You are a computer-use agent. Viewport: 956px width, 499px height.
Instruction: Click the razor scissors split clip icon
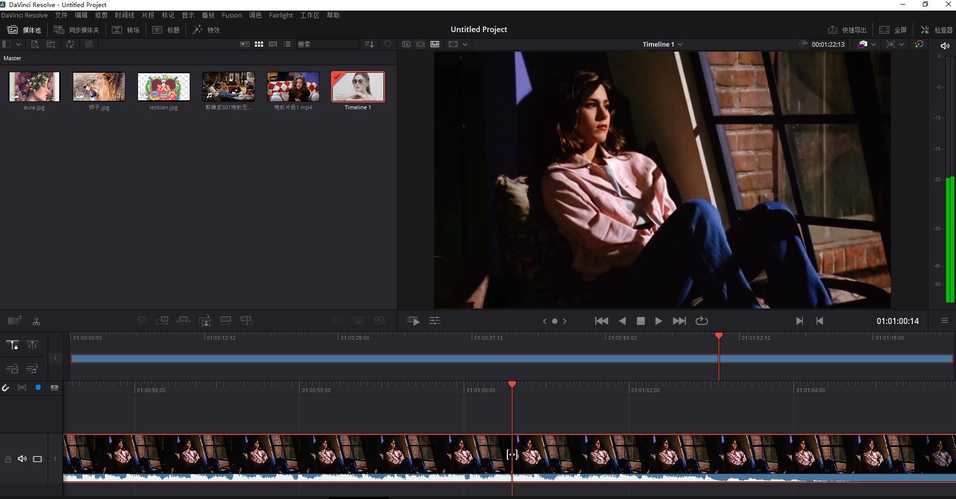[36, 321]
